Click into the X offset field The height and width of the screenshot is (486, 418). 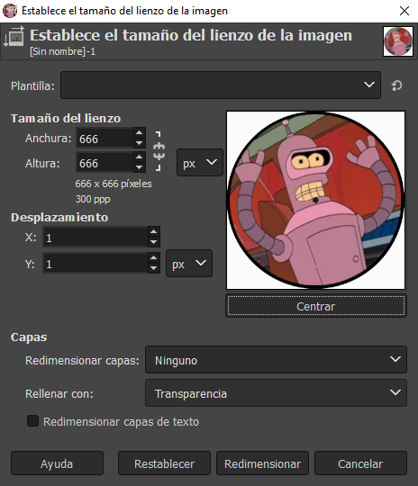point(95,237)
